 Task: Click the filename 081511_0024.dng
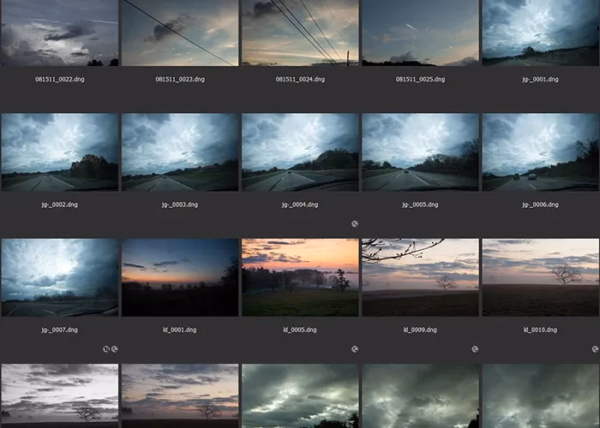300,80
